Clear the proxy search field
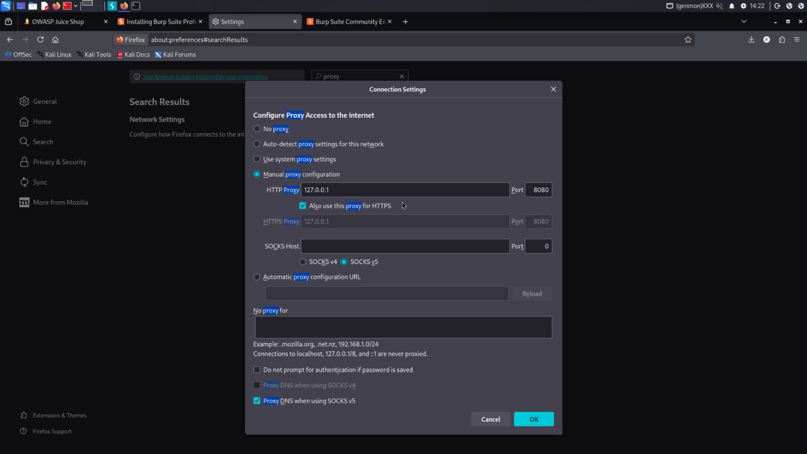This screenshot has height=454, width=807. (x=401, y=76)
